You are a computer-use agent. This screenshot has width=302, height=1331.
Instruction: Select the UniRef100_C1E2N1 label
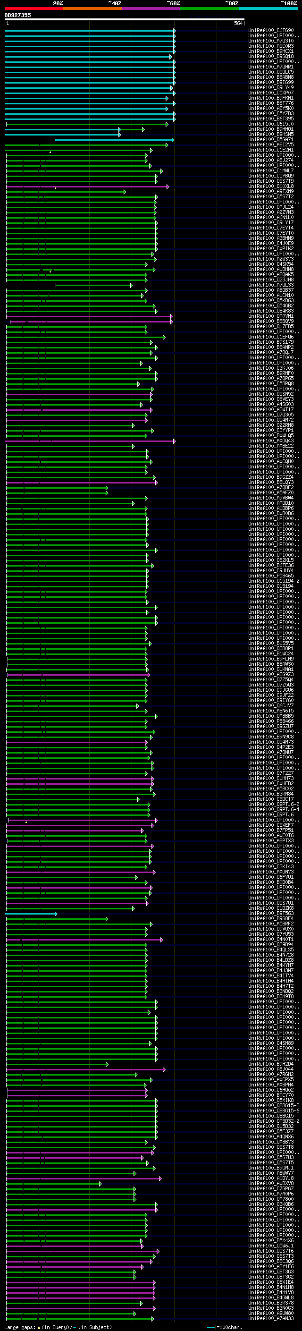click(271, 150)
